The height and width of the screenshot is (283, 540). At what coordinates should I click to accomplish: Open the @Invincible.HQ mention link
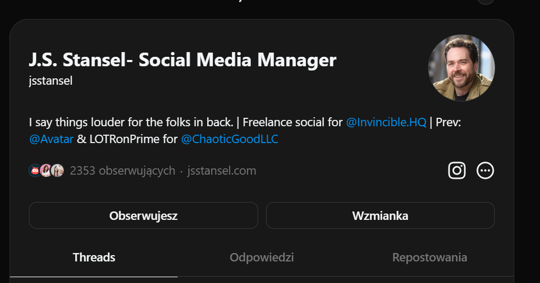(386, 123)
